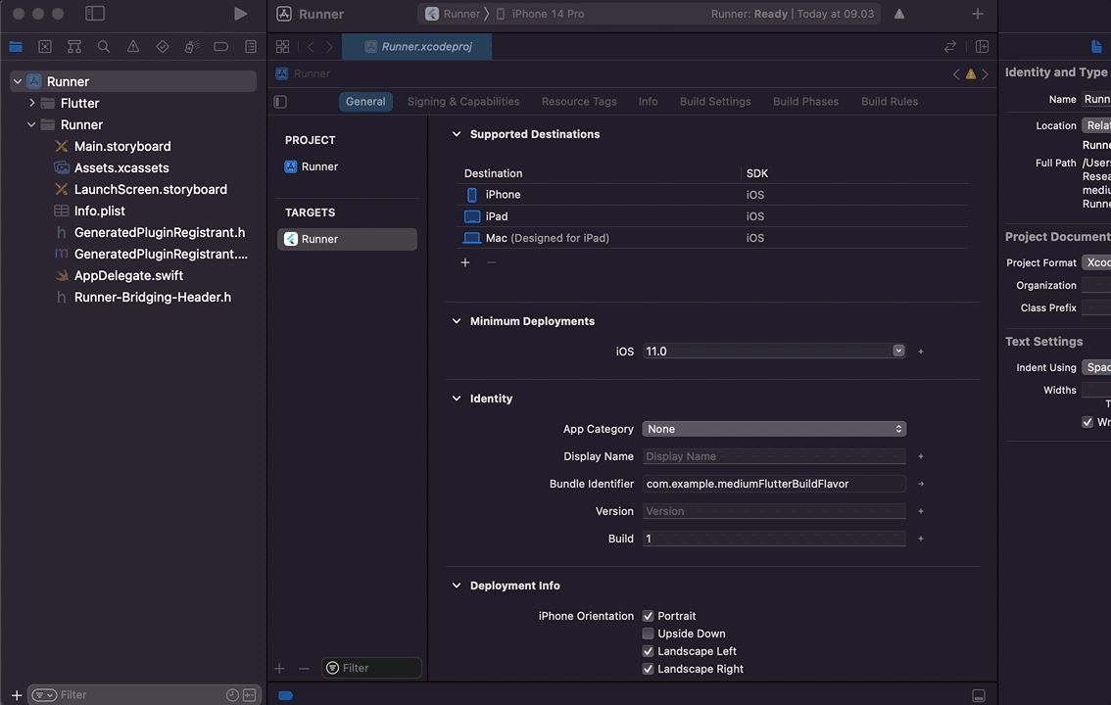Screen dimensions: 1111x705
Task: Click the plus library button in toolbar
Action: click(x=978, y=14)
